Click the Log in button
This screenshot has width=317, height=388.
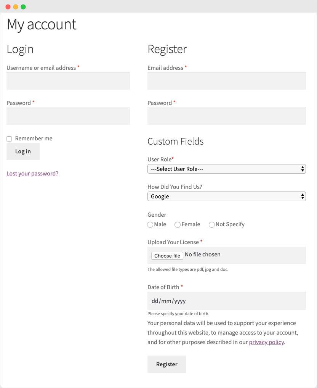[23, 151]
